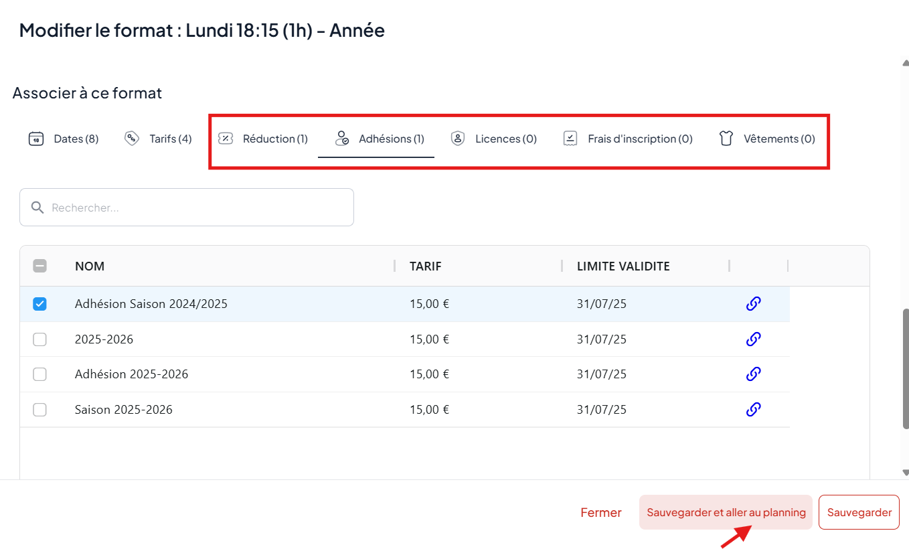Screen dimensions: 909x549
Task: Click link icon for Adhésion 2025-2026
Action: coord(753,374)
